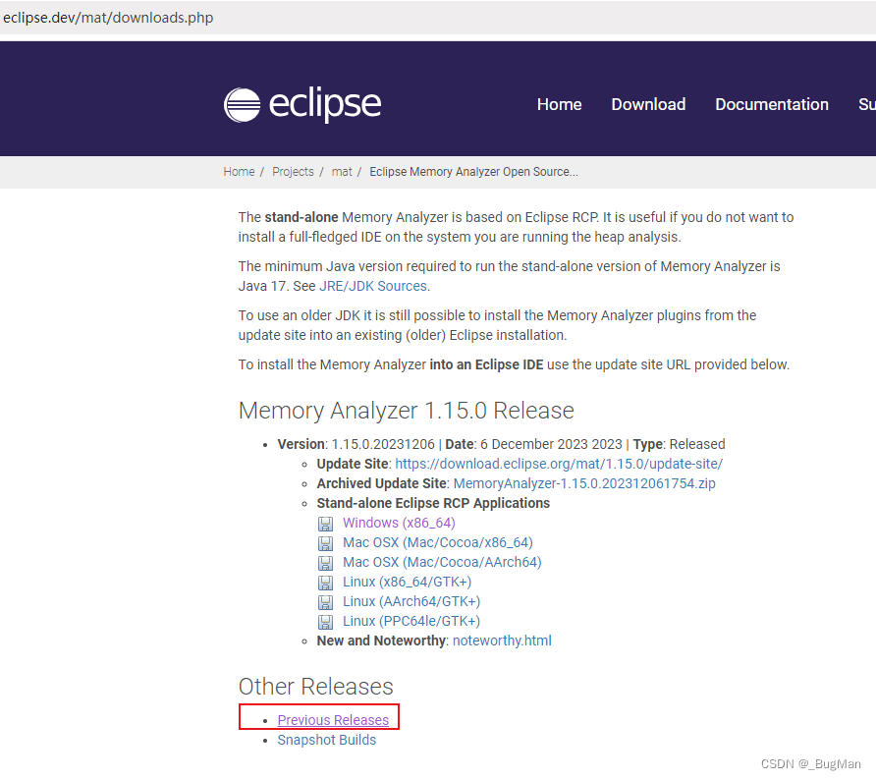Open the Previous Releases link
876x780 pixels.
(333, 720)
